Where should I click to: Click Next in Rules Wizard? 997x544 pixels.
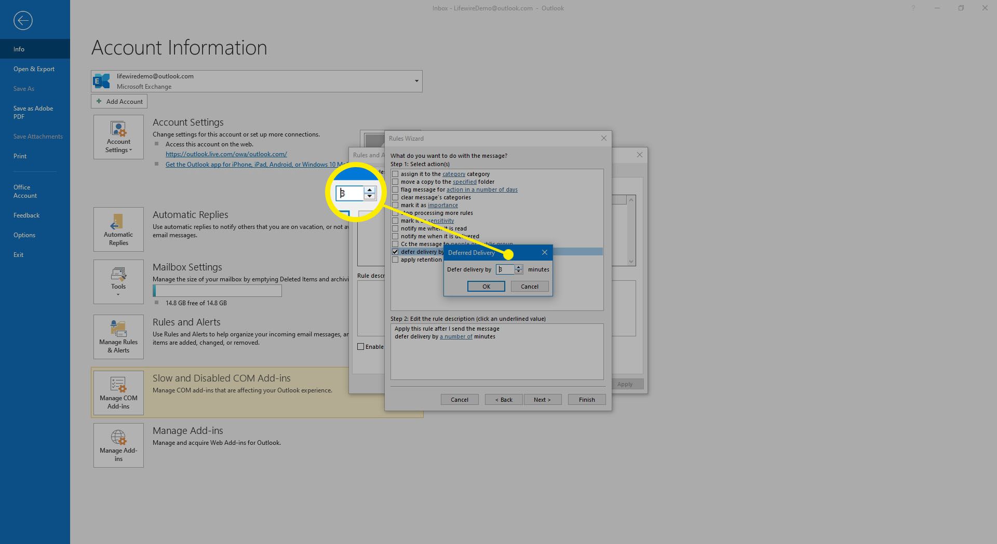point(542,400)
